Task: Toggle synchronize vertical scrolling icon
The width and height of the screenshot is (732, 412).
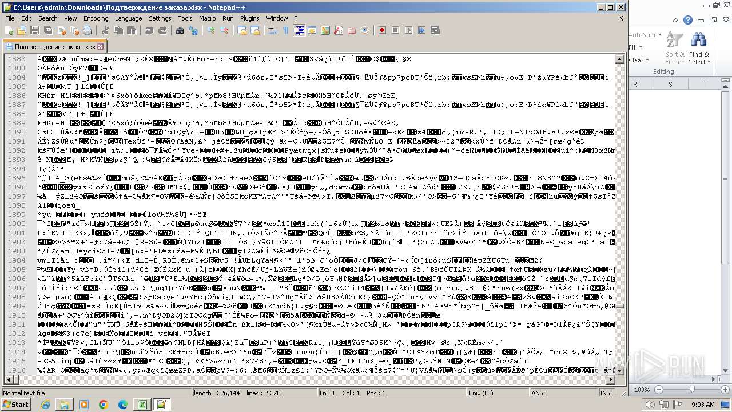Action: [242, 30]
